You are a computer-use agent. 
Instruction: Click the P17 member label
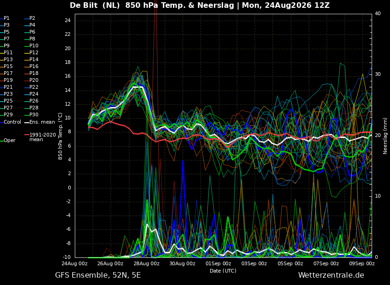click(8, 73)
